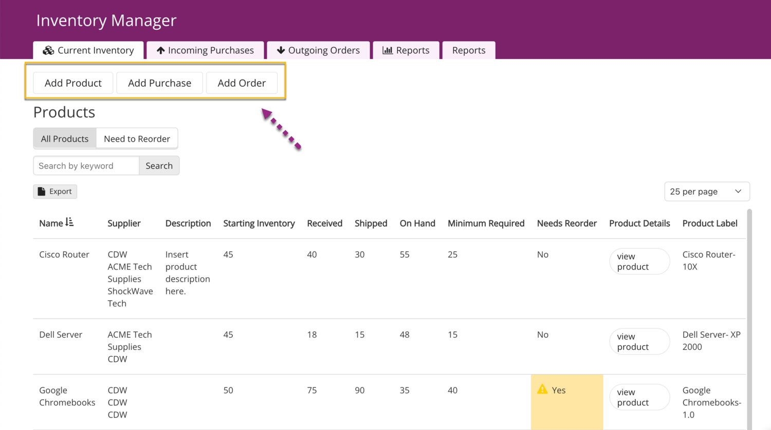
Task: Open the 25 per page dropdown
Action: tap(707, 191)
